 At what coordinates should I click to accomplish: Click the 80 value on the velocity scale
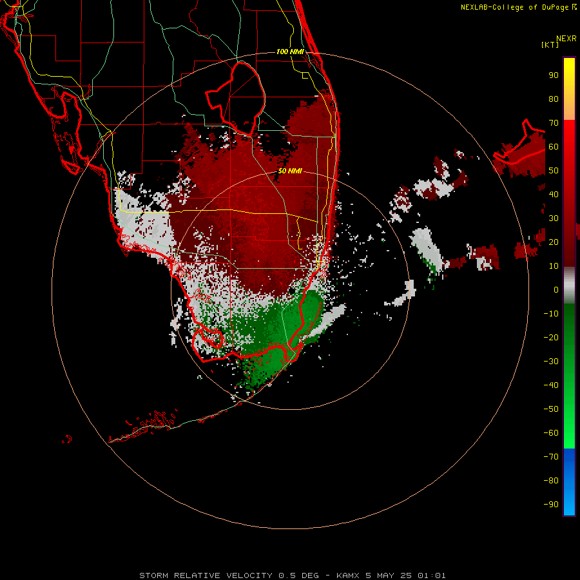(x=554, y=99)
